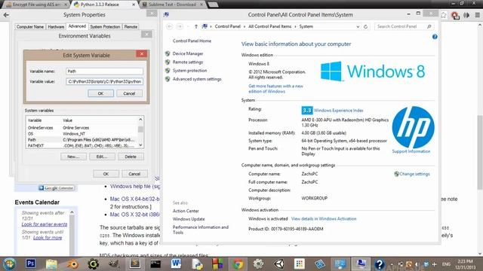Click Cancel in Environment Variables dialog
483x271 pixels.
pyautogui.click(x=134, y=174)
